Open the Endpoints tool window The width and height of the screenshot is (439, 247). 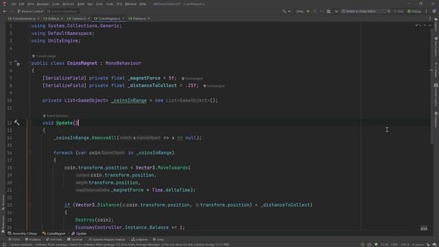pyautogui.click(x=139, y=239)
